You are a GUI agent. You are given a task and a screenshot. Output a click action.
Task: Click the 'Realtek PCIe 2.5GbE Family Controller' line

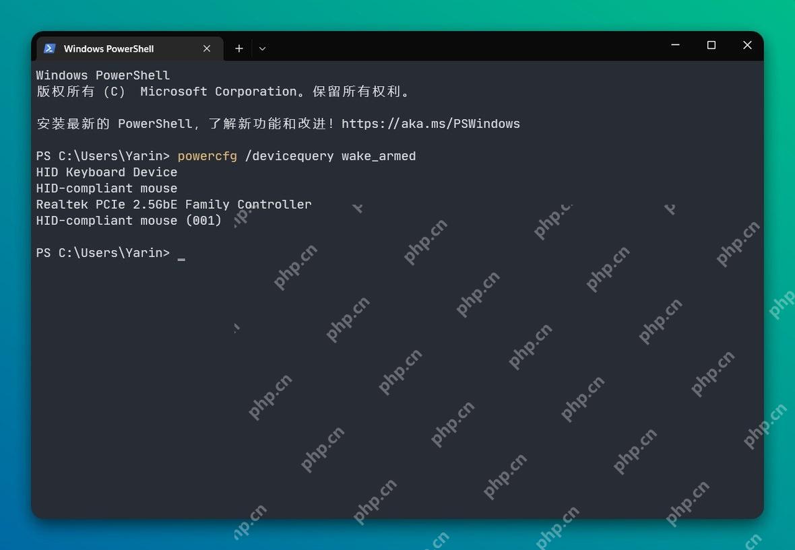click(x=174, y=205)
